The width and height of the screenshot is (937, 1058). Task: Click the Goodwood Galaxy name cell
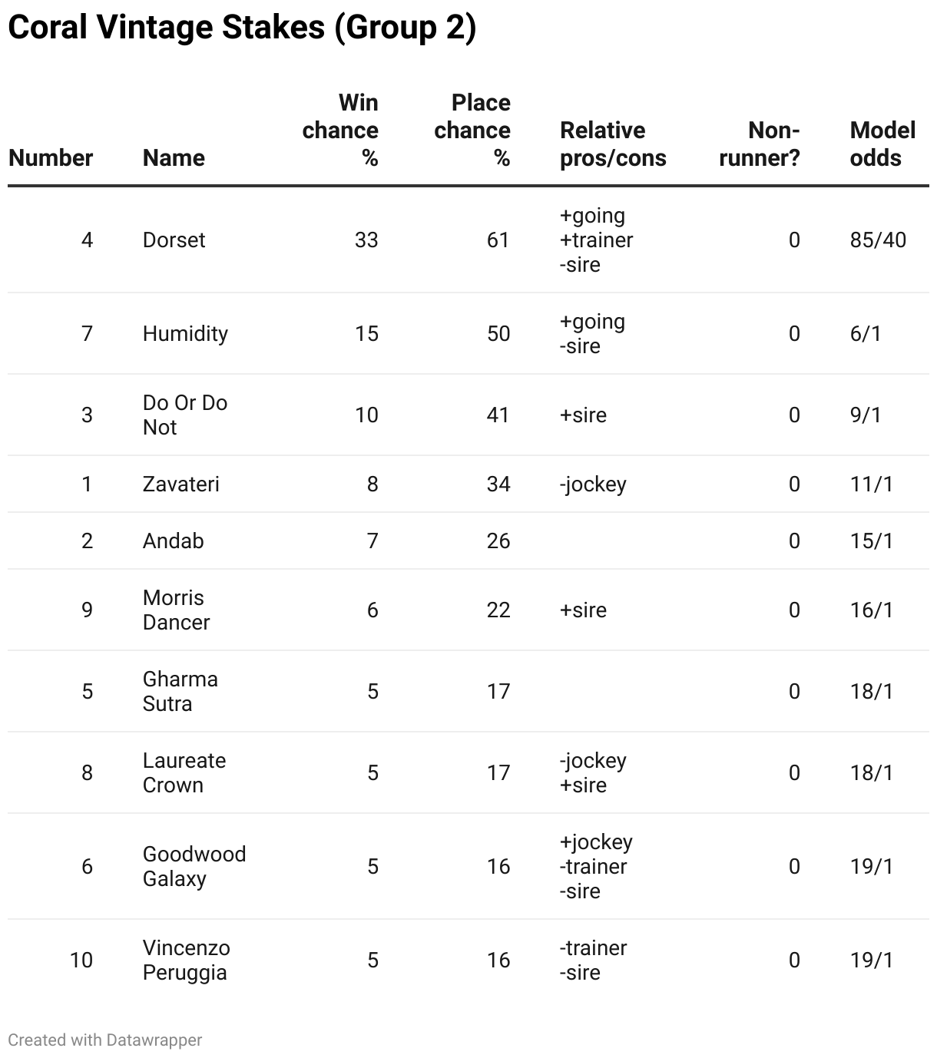point(194,867)
